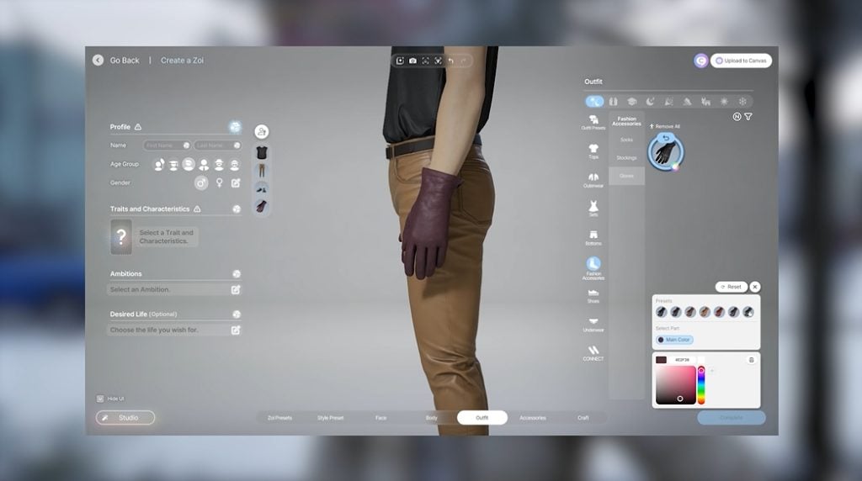862x481 pixels.
Task: Open the Ambitions selection editor
Action: point(236,289)
